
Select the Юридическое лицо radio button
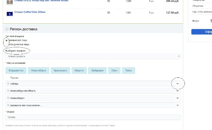click(x=7, y=44)
